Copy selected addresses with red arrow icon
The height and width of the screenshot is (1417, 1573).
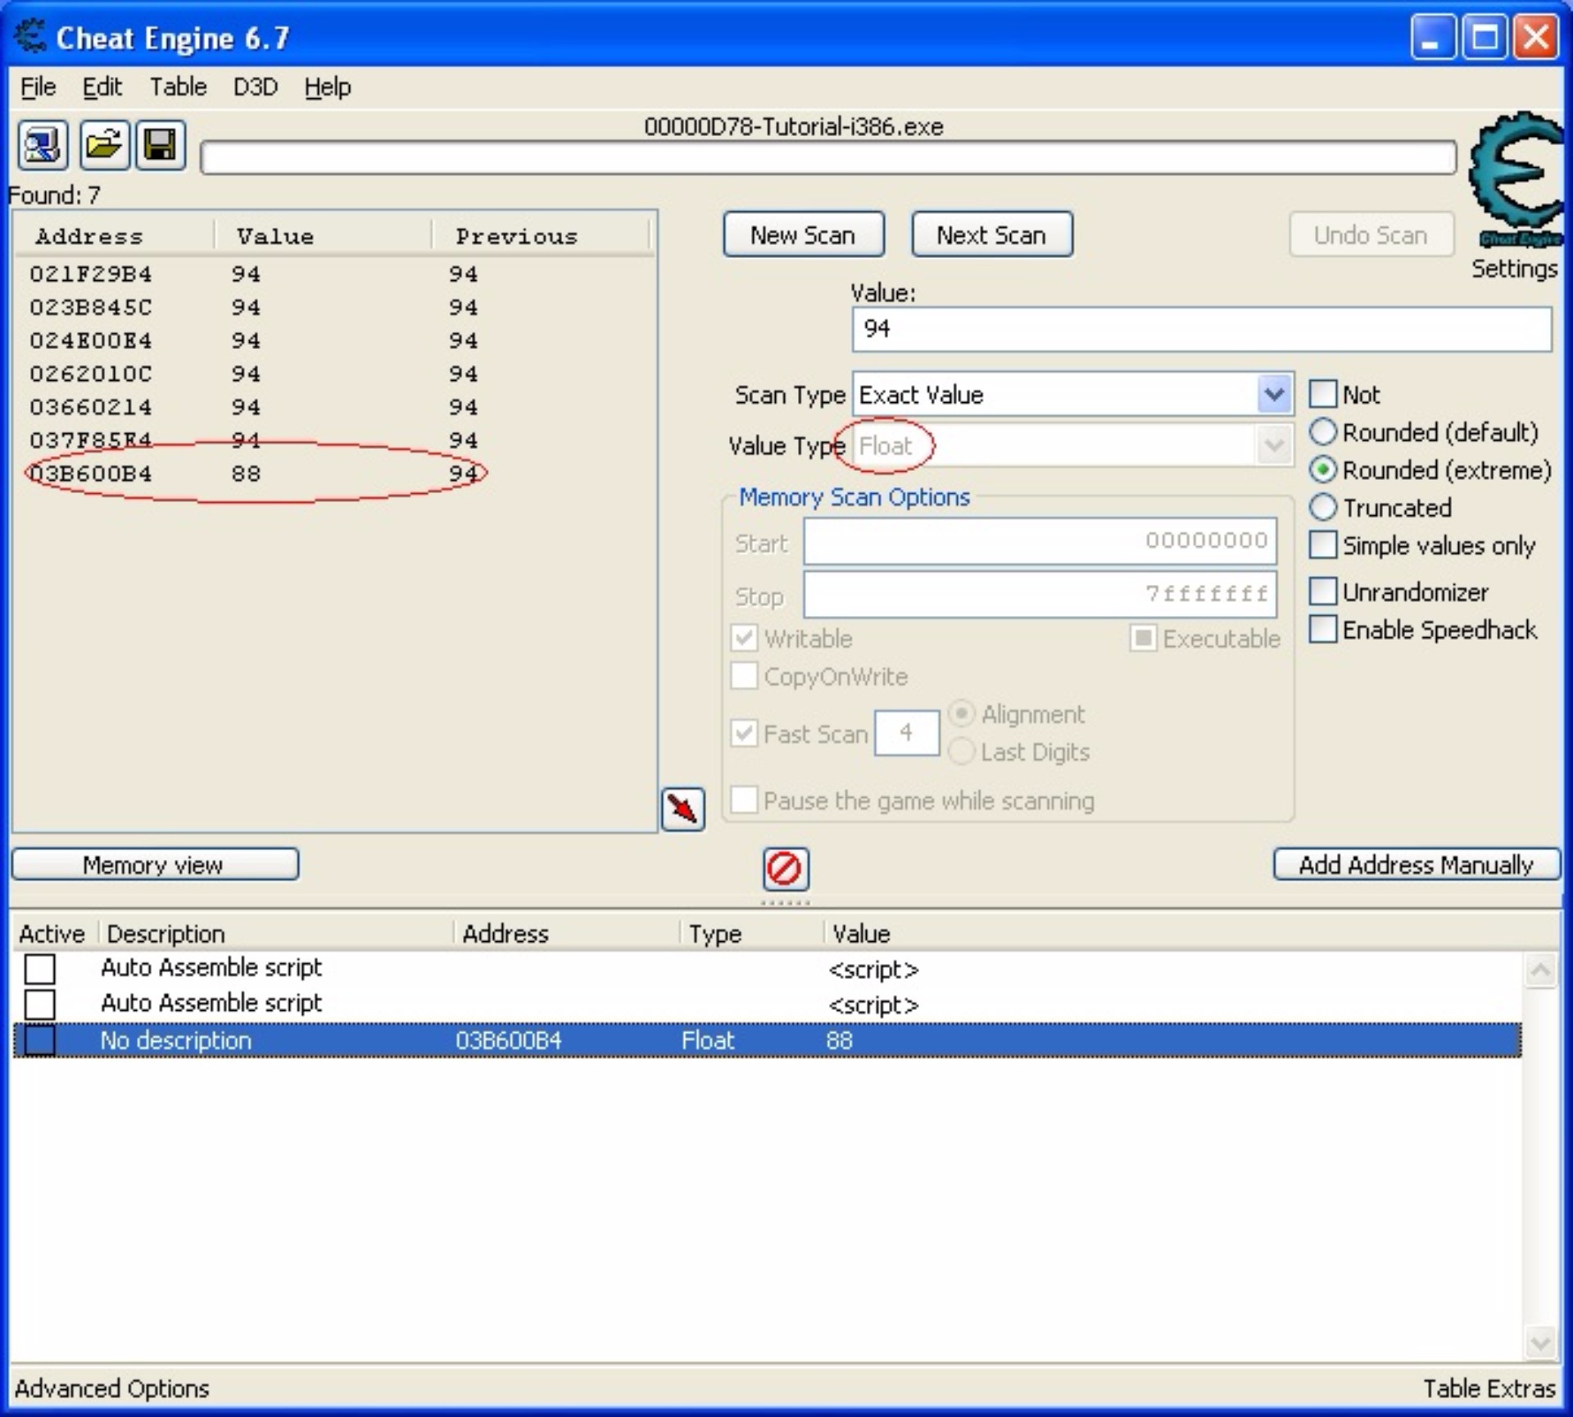click(683, 809)
